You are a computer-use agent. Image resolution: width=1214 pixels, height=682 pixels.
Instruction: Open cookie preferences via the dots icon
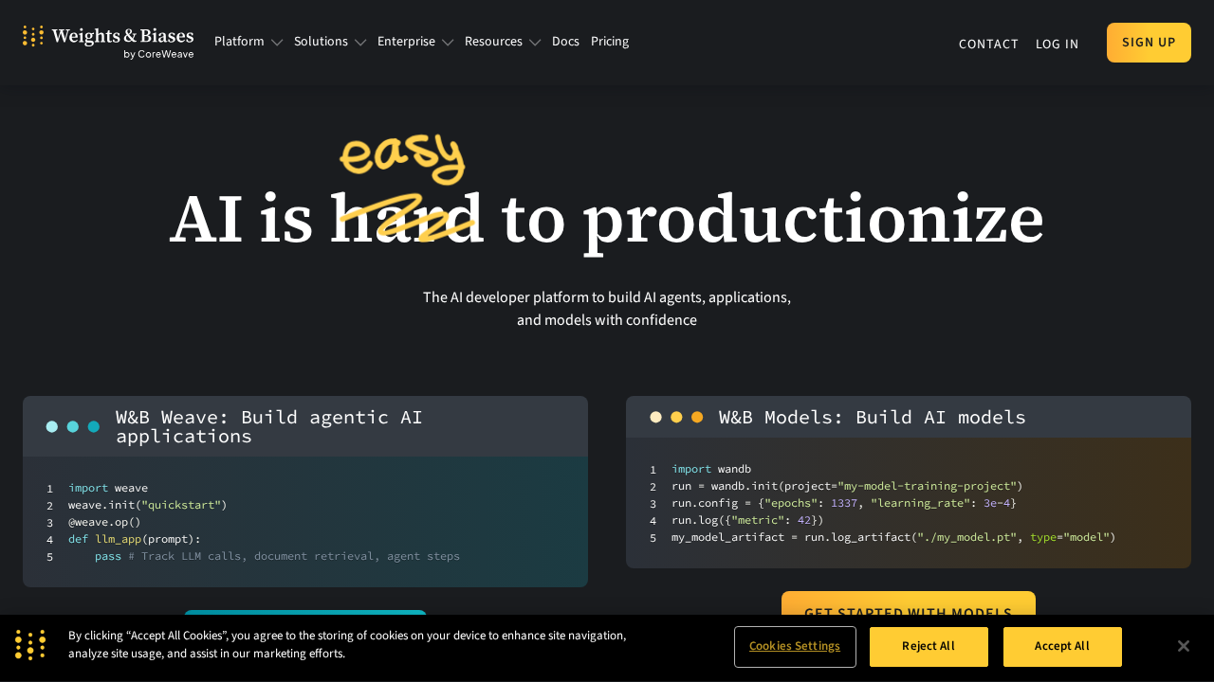pos(30,645)
